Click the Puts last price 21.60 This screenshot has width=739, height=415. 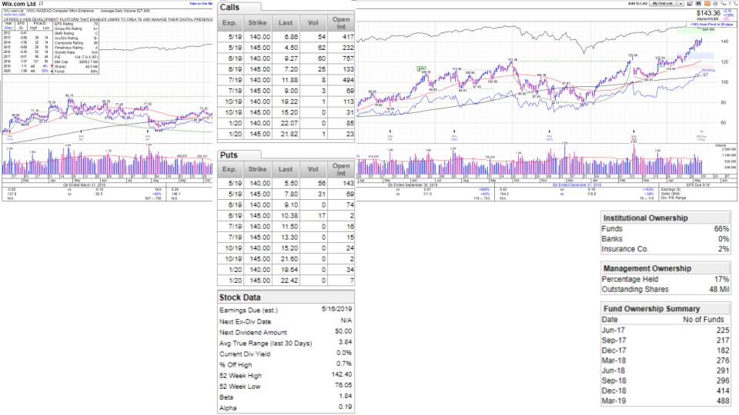pos(289,259)
